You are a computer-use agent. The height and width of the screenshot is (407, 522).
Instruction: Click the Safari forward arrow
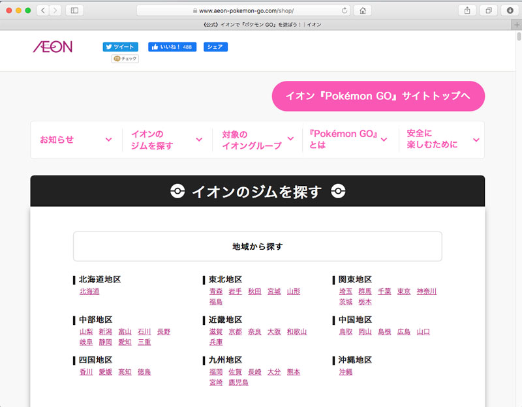(55, 10)
